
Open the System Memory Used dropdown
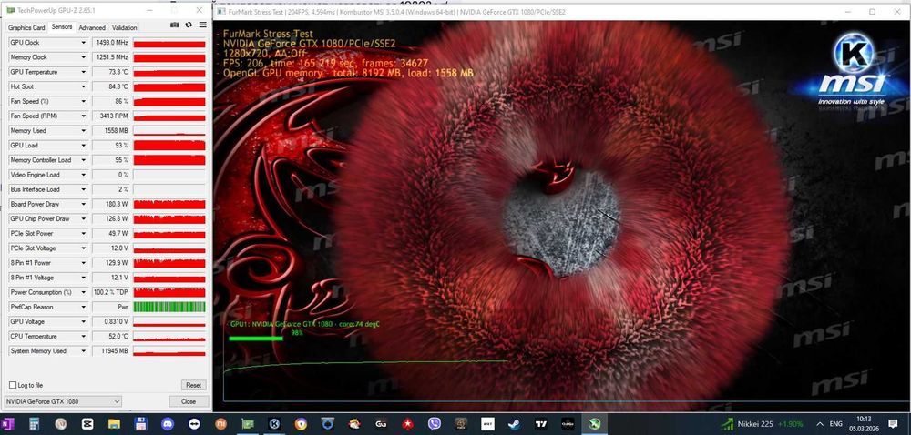point(84,351)
